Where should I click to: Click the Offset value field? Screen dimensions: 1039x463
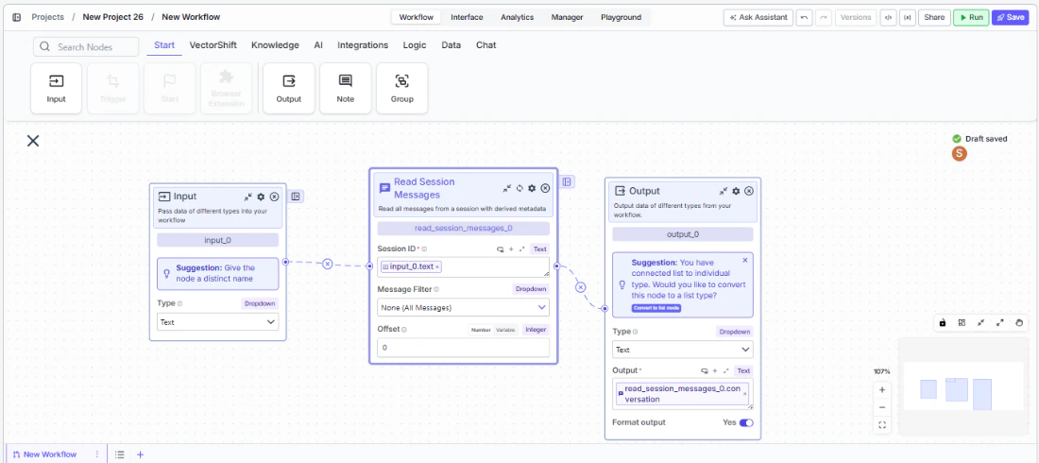(x=463, y=348)
